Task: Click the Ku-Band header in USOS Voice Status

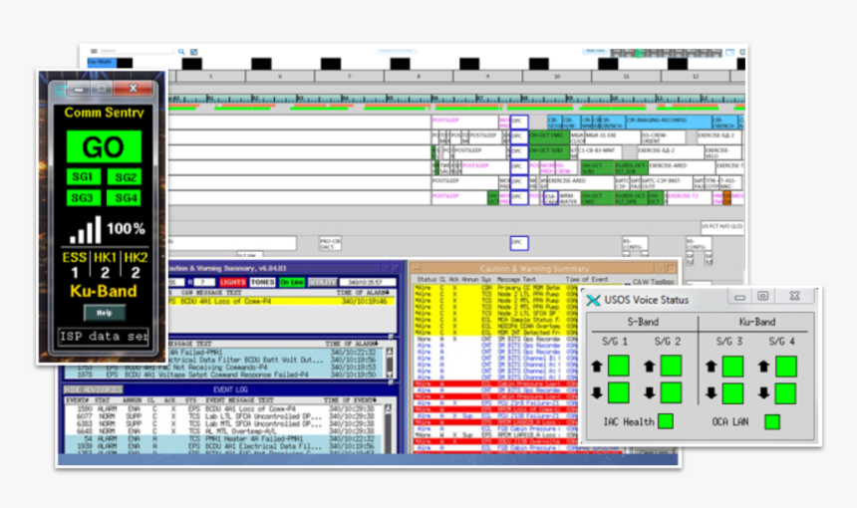Action: point(757,322)
